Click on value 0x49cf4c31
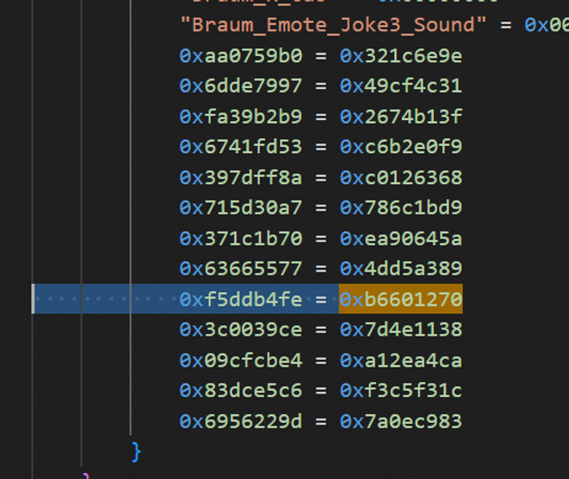 pyautogui.click(x=400, y=86)
